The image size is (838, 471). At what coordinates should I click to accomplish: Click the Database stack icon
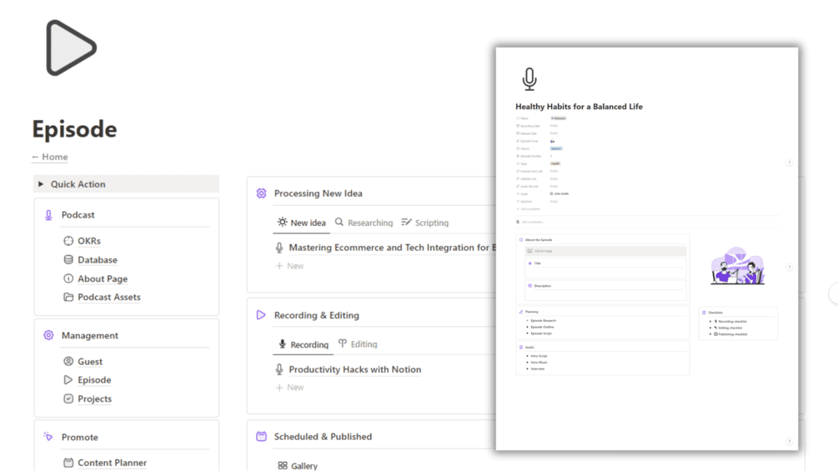tap(68, 259)
